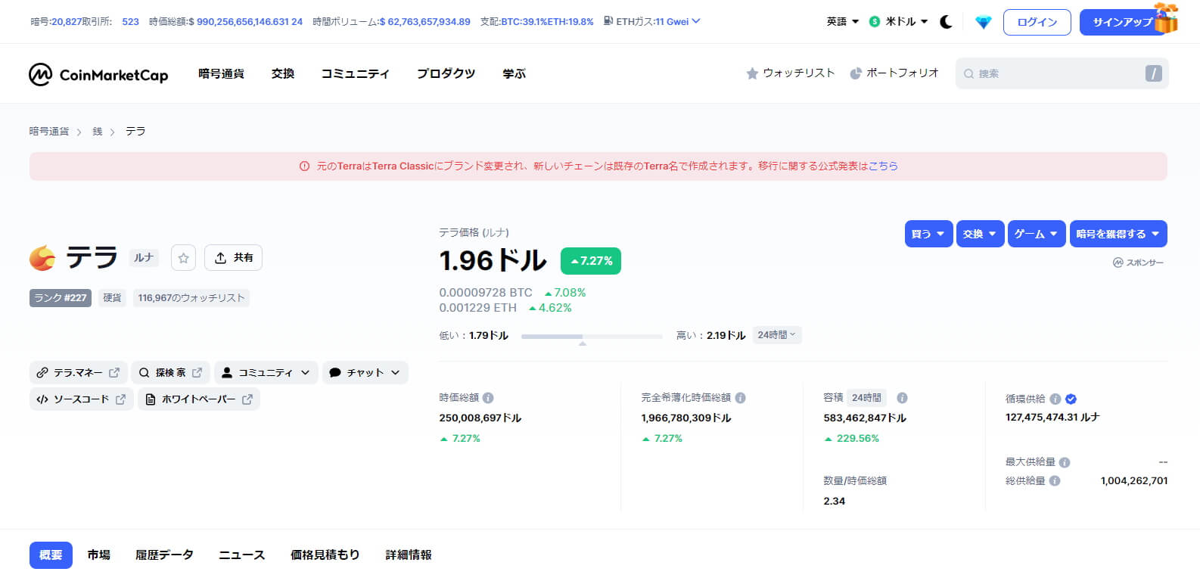Open the 暗号通貨 nav menu

coord(221,74)
